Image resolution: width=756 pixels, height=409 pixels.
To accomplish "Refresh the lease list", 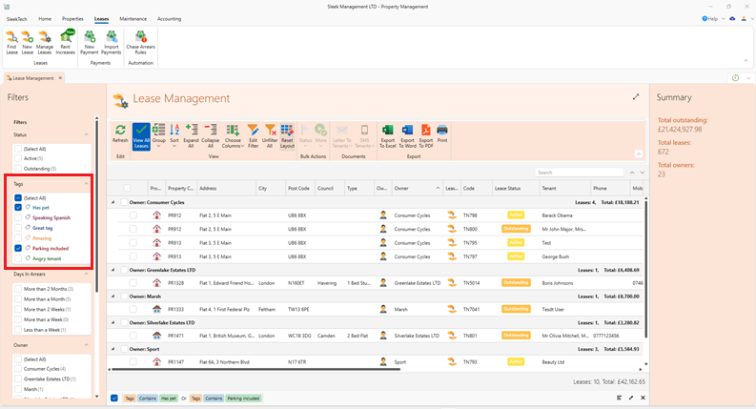I will [120, 134].
